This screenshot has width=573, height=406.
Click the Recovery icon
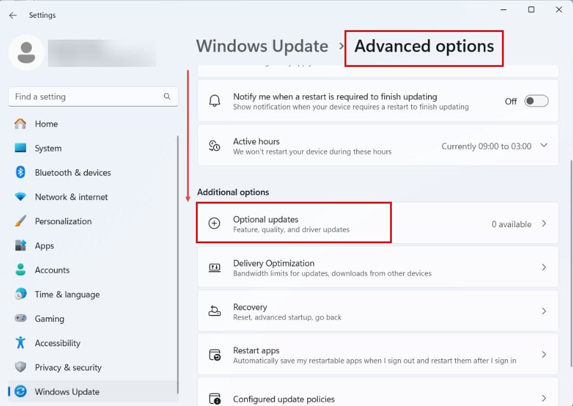[214, 311]
